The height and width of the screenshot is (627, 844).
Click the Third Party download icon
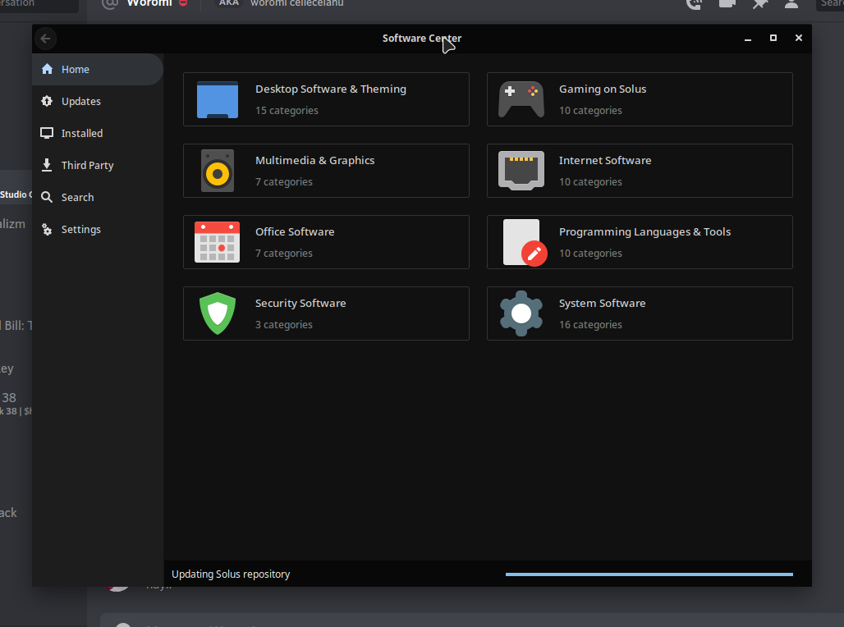coord(48,165)
